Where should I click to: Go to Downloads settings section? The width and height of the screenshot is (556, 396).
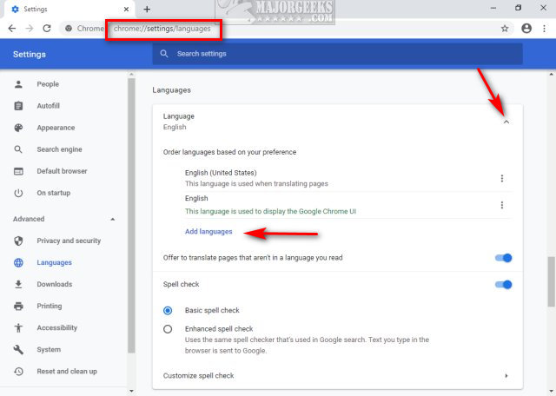(54, 284)
